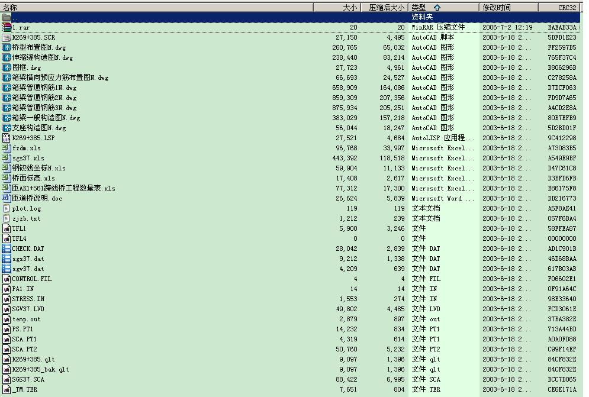Click the K269+385.LSP AutoLISP file icon
This screenshot has width=589, height=397.
(x=7, y=138)
